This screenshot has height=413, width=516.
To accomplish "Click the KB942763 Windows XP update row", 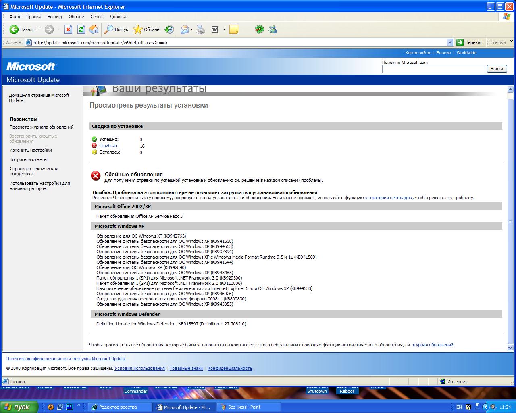I will [141, 236].
